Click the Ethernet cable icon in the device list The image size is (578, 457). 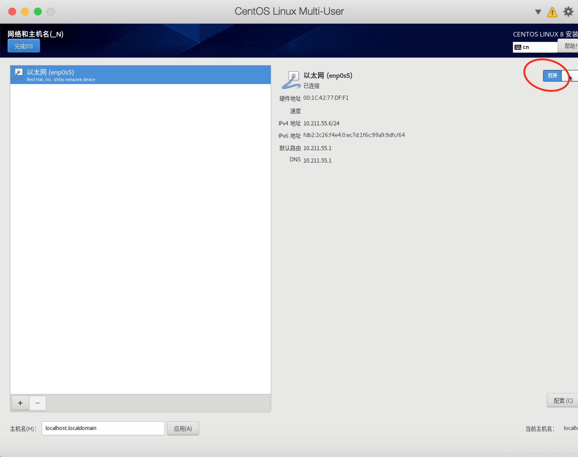[x=18, y=75]
